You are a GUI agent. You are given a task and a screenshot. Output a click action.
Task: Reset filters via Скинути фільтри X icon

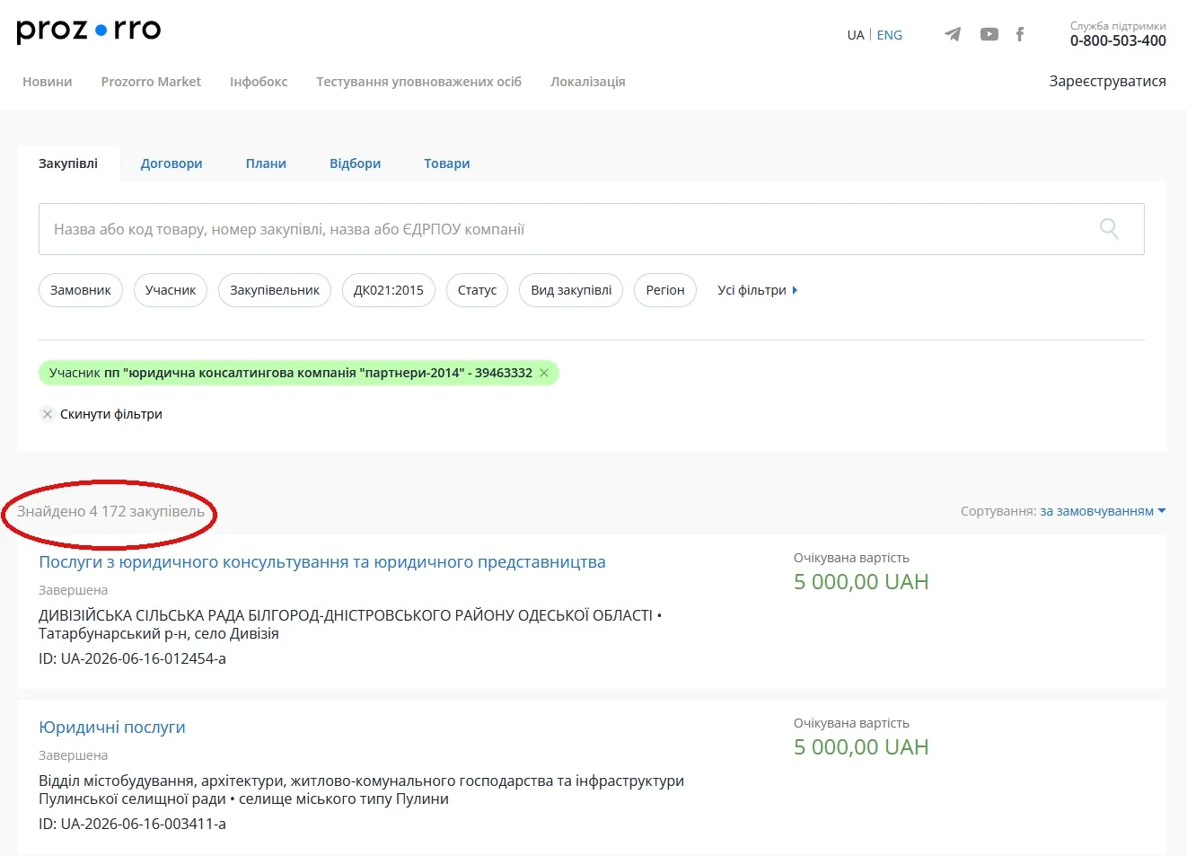pyautogui.click(x=48, y=414)
